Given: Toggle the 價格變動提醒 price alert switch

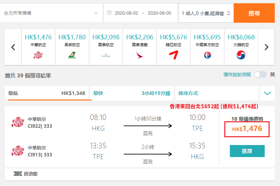Looking at the screenshot, I should click(260, 74).
